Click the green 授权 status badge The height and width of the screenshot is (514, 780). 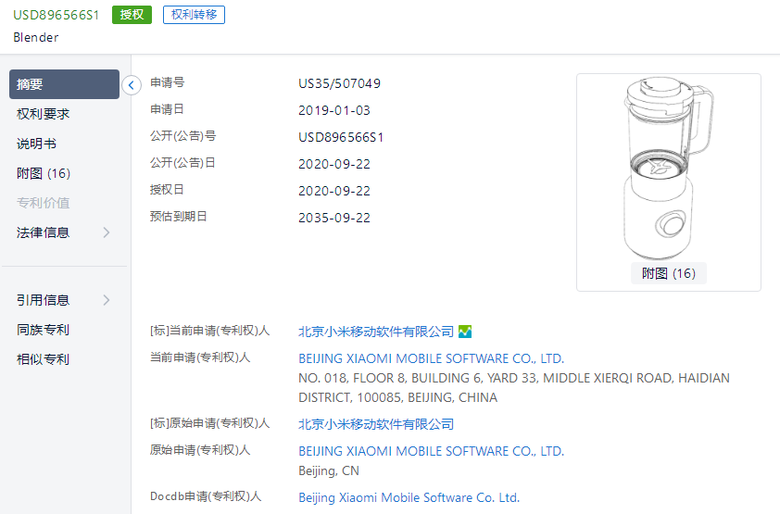(x=132, y=15)
